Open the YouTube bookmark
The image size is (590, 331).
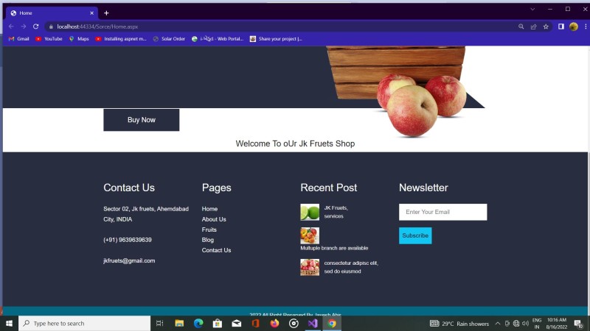point(49,39)
